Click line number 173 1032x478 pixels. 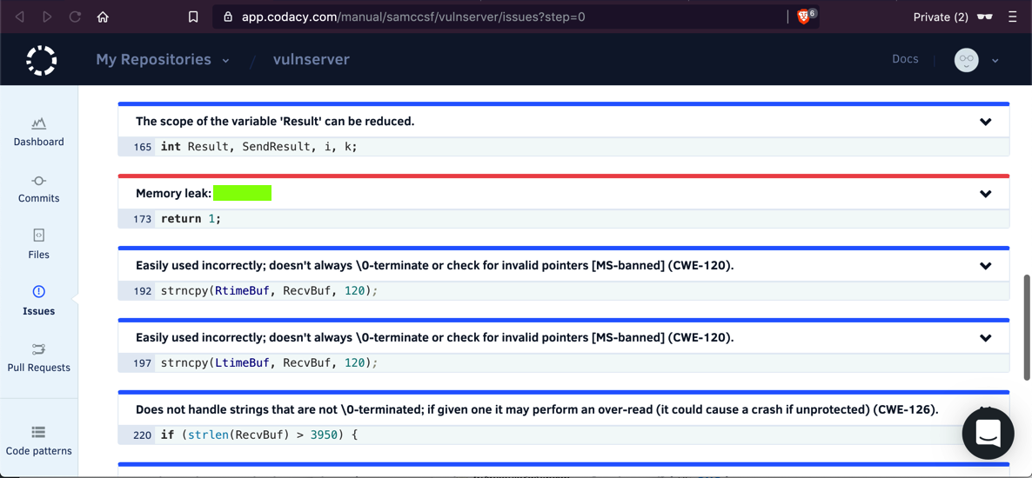point(142,219)
